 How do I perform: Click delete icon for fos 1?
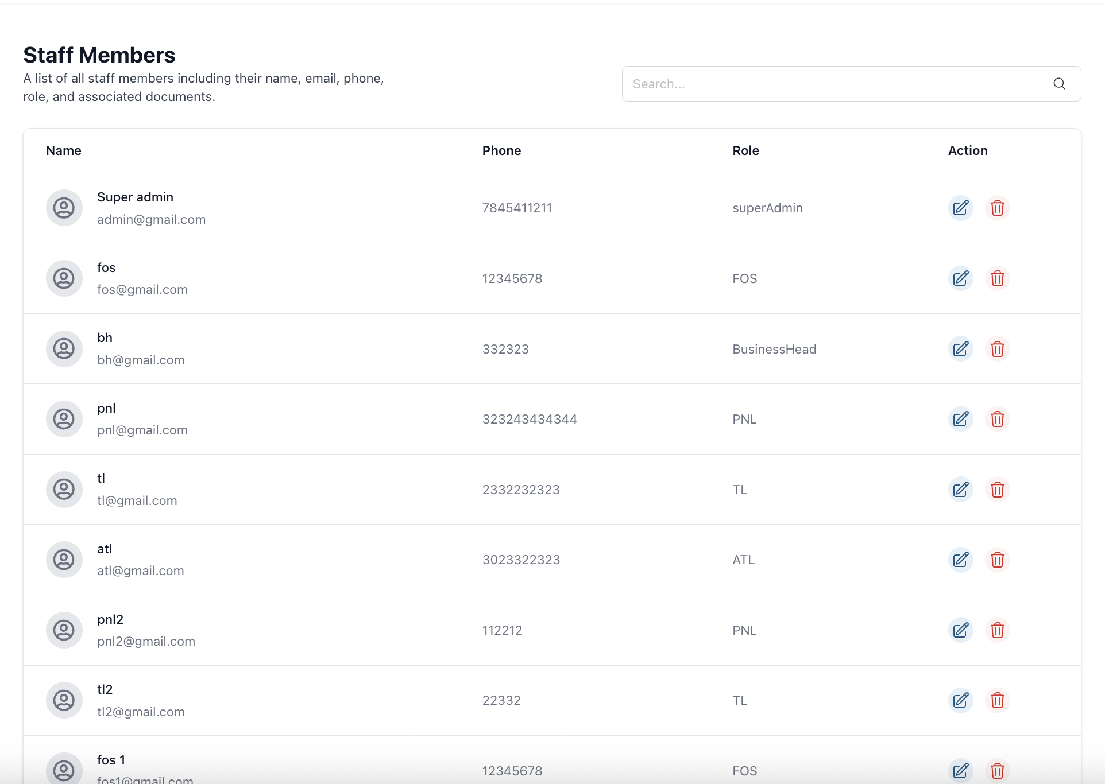(998, 770)
